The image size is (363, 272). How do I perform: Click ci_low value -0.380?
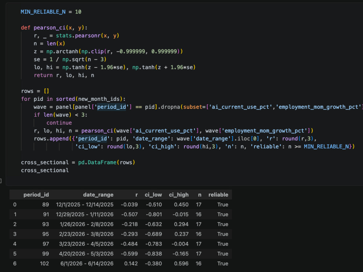click(x=154, y=263)
